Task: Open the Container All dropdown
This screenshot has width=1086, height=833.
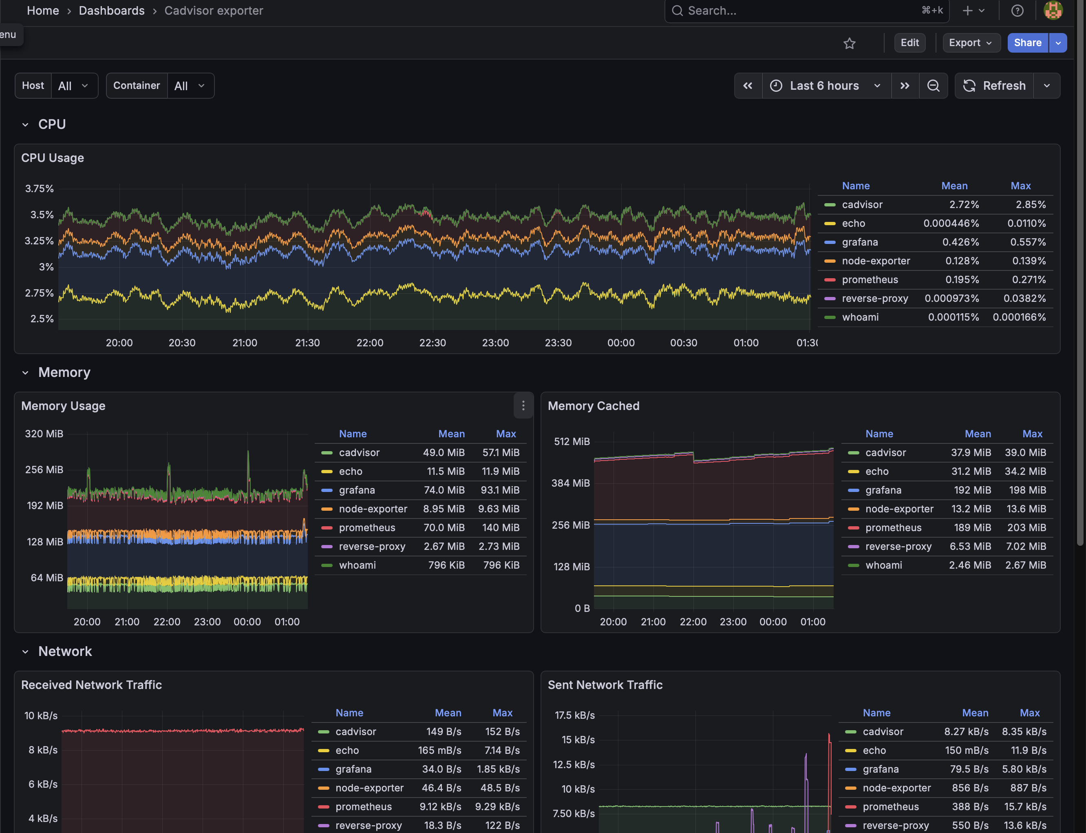Action: click(190, 85)
